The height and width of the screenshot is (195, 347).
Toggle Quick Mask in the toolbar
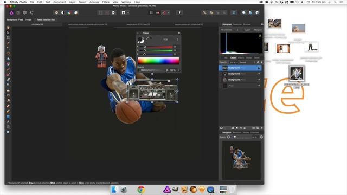click(x=124, y=13)
